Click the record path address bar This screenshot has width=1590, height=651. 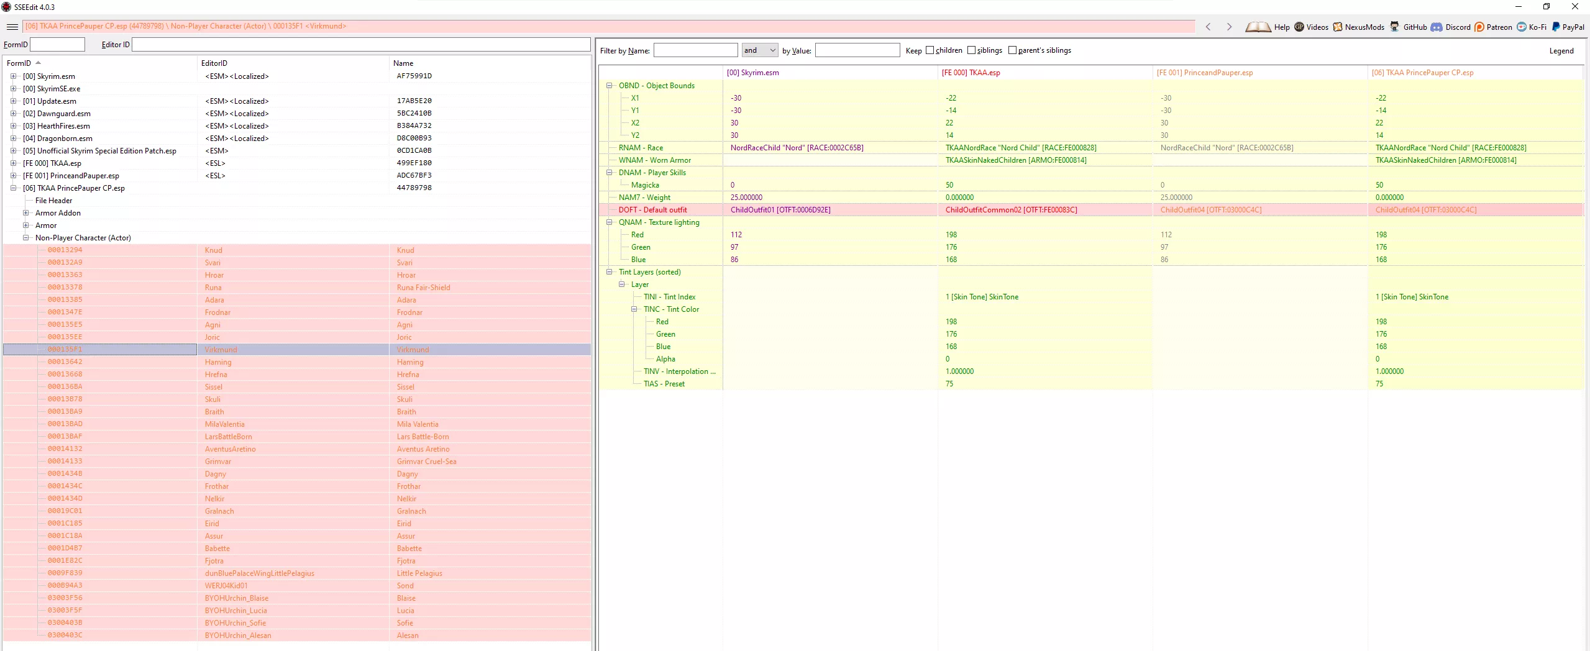(609, 27)
